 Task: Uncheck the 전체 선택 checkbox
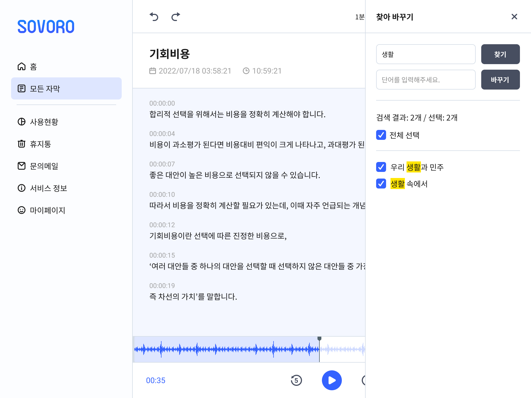tap(381, 135)
